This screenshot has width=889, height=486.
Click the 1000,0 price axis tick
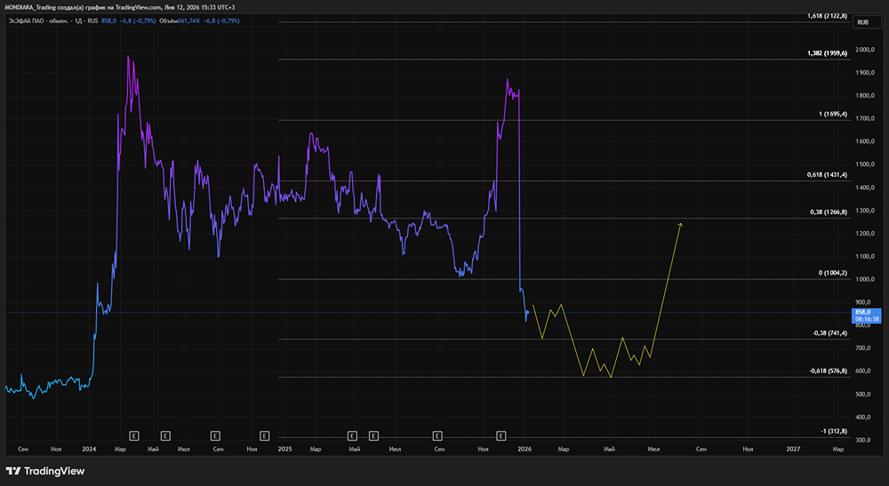tap(865, 279)
